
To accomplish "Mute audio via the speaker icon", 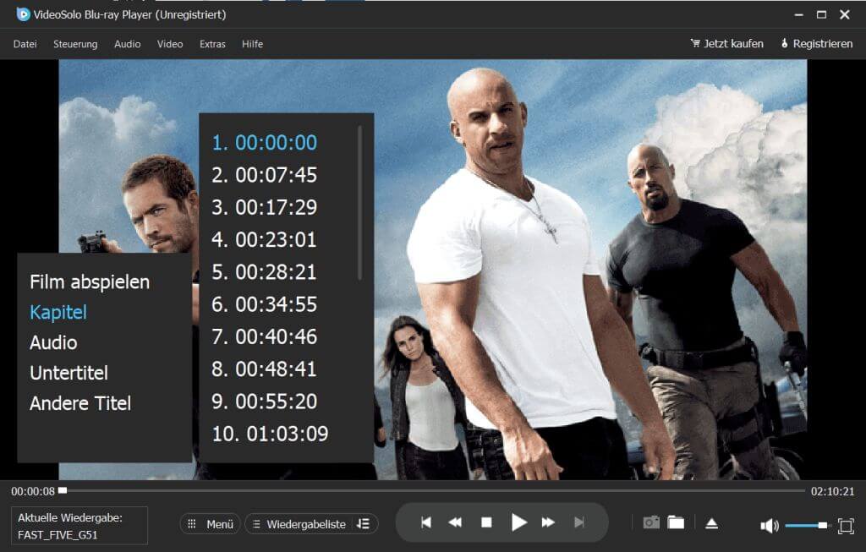I will (x=768, y=524).
